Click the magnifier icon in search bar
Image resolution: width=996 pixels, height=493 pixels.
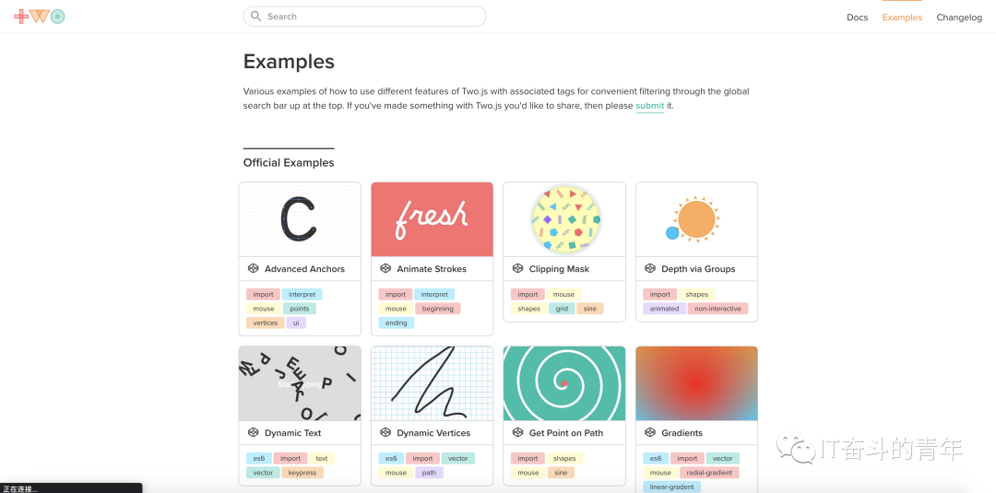[256, 17]
